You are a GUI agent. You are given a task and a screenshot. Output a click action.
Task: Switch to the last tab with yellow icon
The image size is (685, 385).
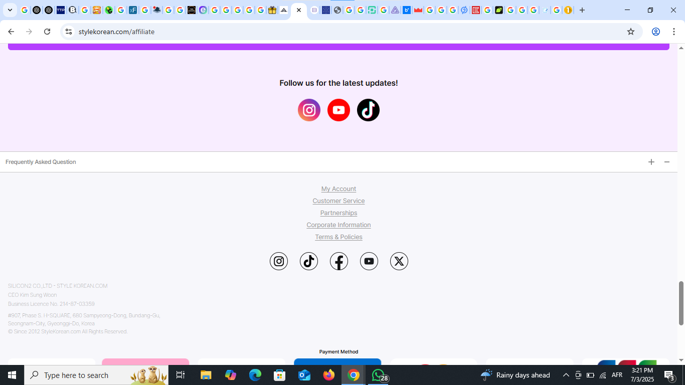point(568,10)
